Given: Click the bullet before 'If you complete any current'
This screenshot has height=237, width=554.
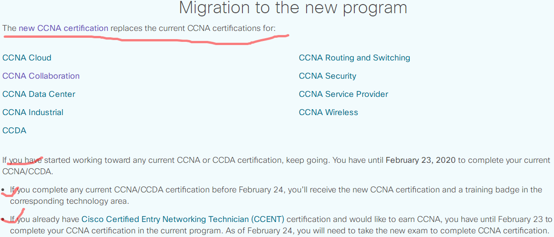Looking at the screenshot, I should pos(4,190).
